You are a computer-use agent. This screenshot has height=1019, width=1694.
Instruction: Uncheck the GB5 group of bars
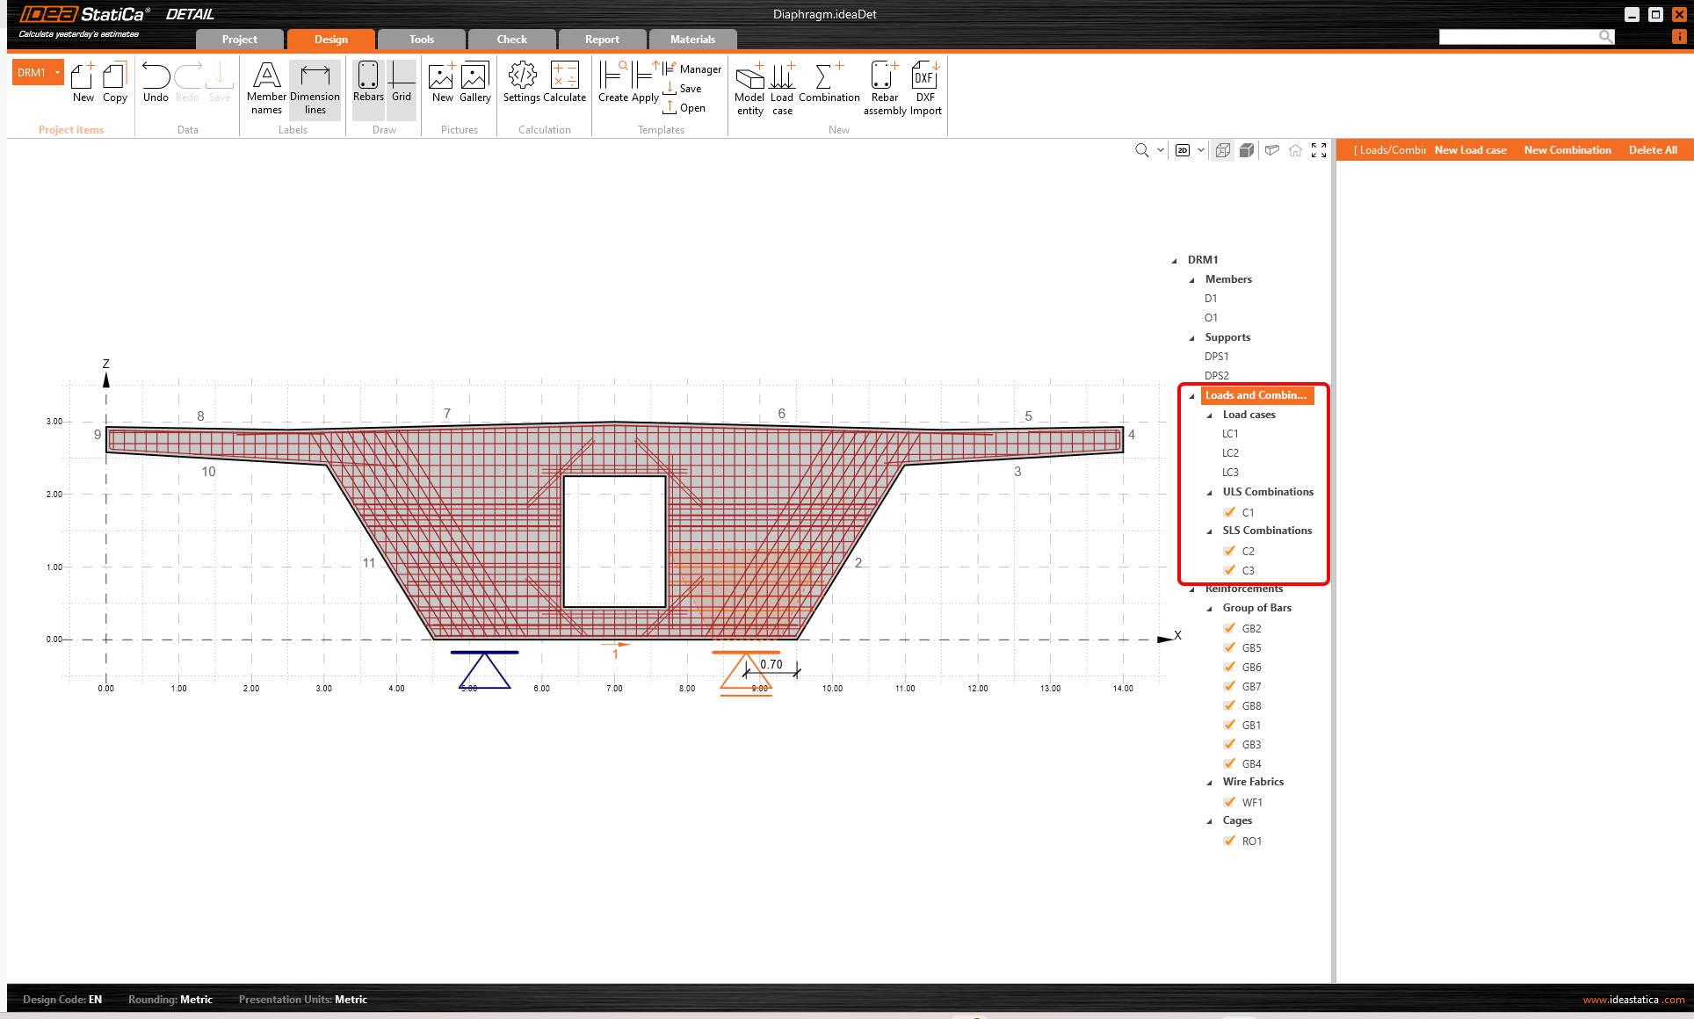coord(1230,647)
